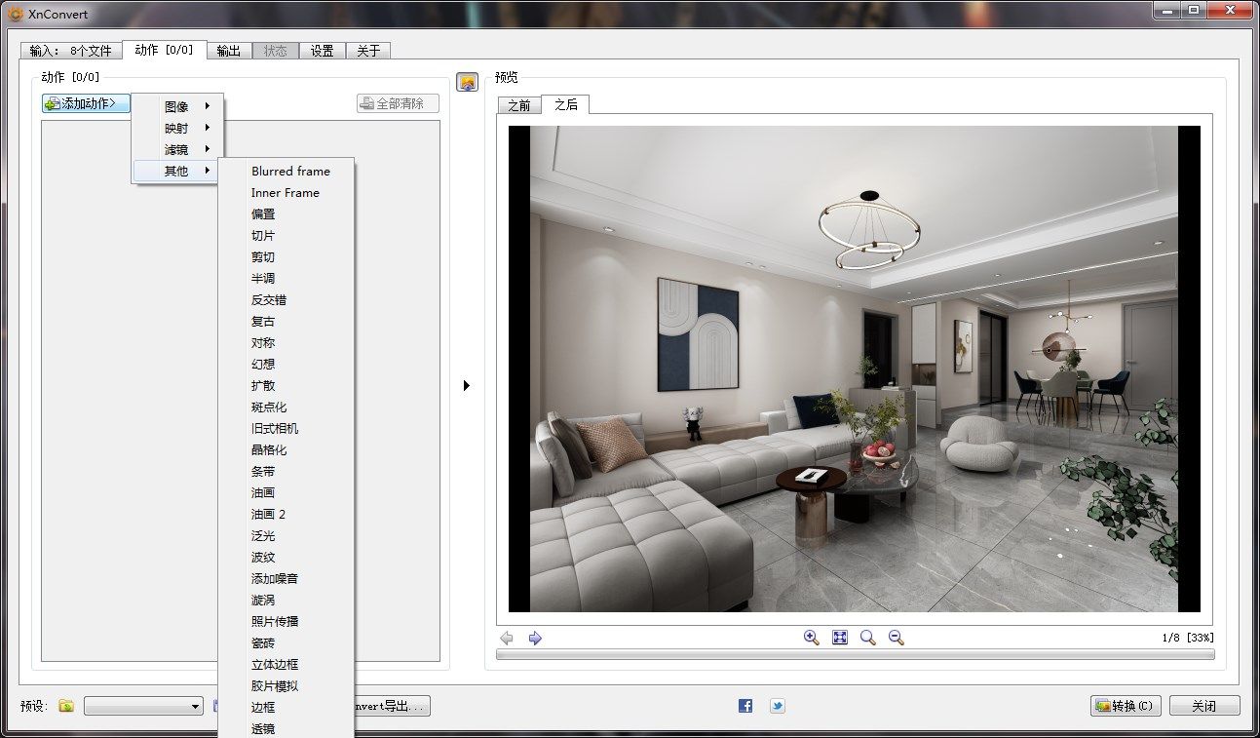
Task: Select 切片 action
Action: click(x=263, y=235)
